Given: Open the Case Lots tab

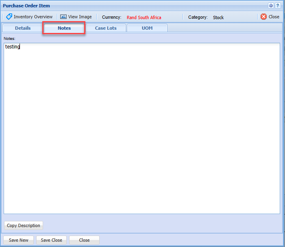Looking at the screenshot, I should pyautogui.click(x=106, y=28).
